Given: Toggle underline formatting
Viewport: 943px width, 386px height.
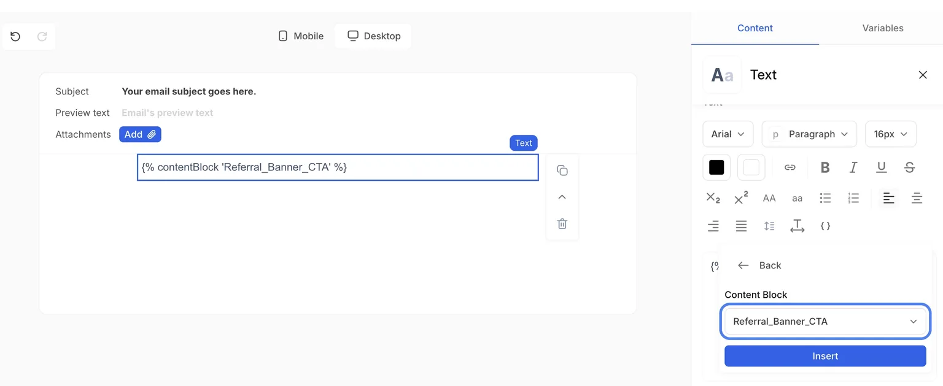Looking at the screenshot, I should click(x=882, y=167).
